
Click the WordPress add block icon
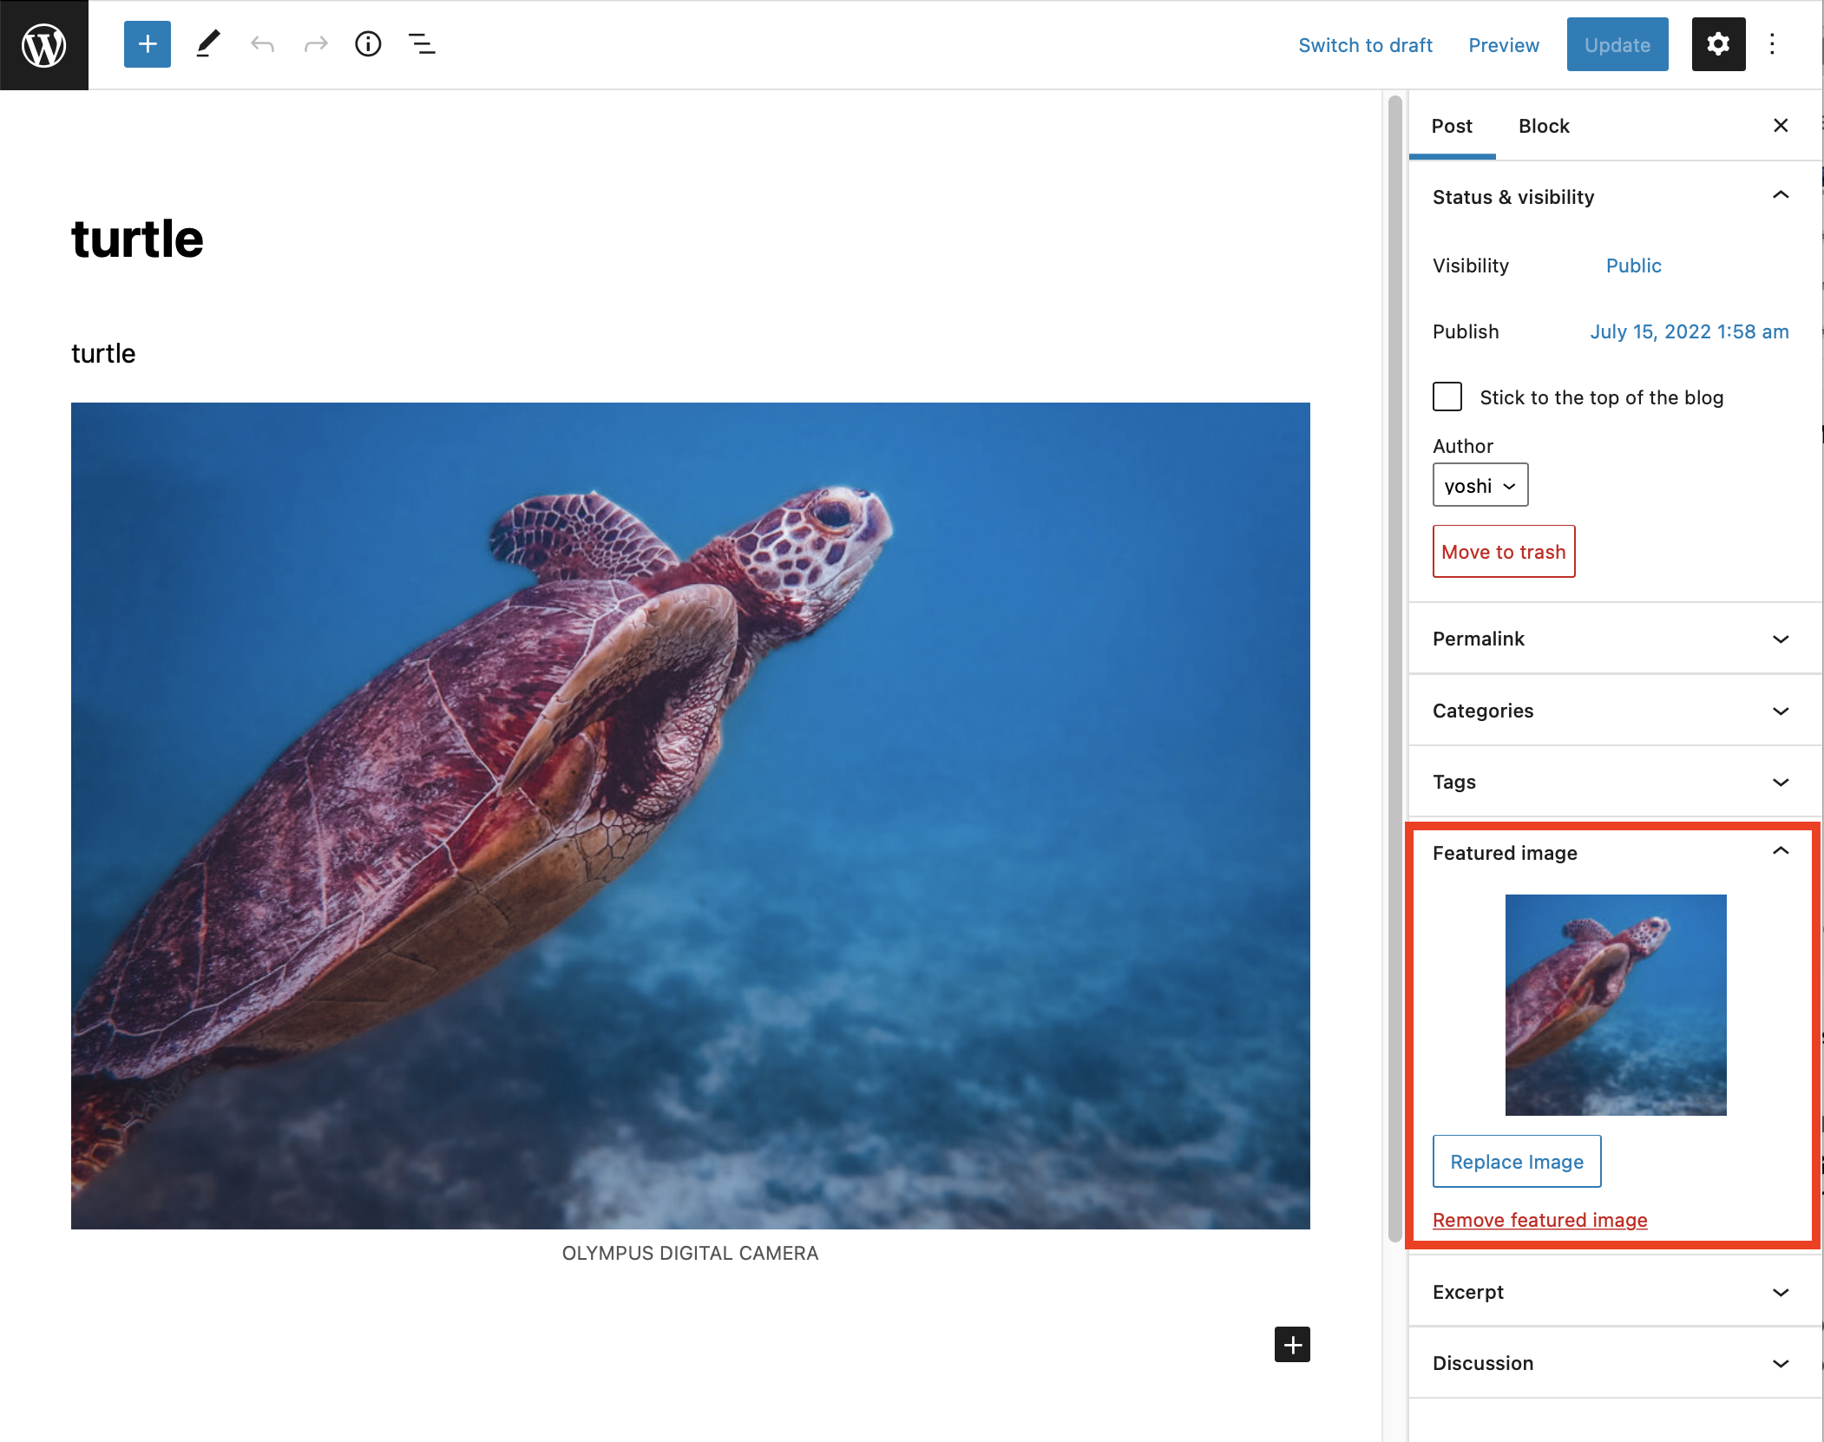147,43
